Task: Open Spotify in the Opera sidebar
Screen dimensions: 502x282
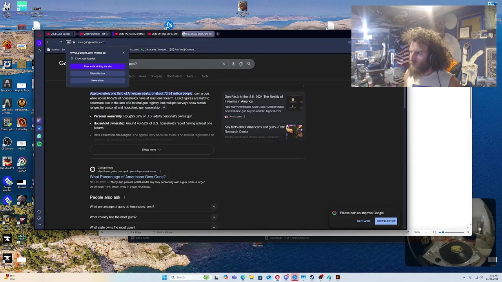Action: coord(39,144)
